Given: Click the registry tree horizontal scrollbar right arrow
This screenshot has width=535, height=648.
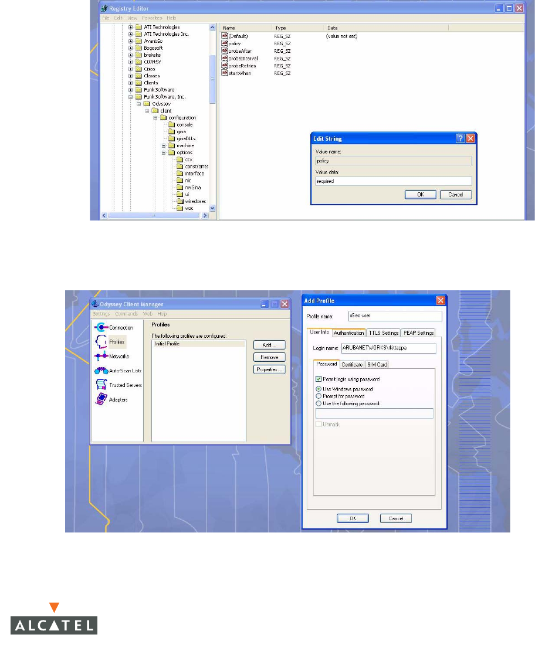Looking at the screenshot, I should tap(205, 216).
